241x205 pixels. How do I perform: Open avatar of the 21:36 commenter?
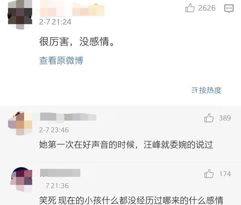pyautogui.click(x=21, y=179)
